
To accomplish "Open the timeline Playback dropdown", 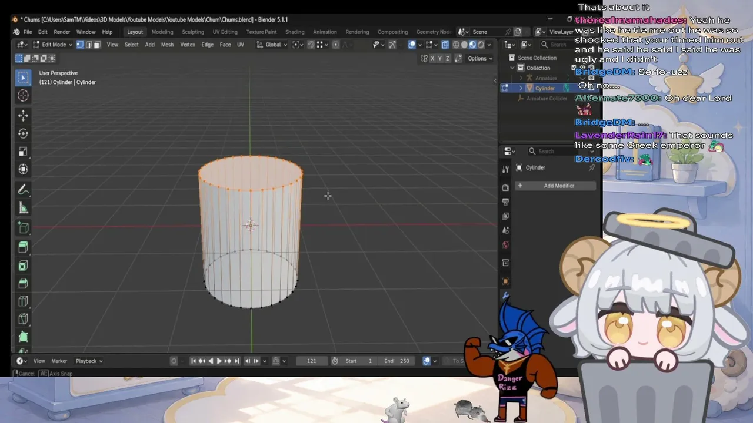I will pos(89,361).
